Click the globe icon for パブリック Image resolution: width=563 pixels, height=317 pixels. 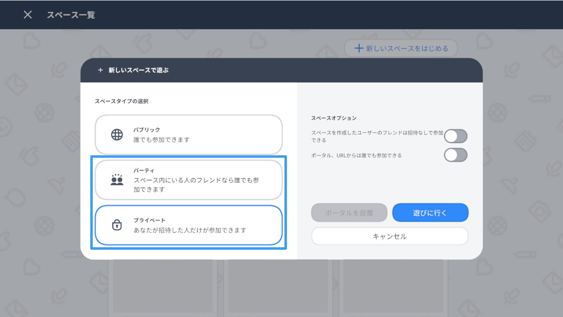117,135
